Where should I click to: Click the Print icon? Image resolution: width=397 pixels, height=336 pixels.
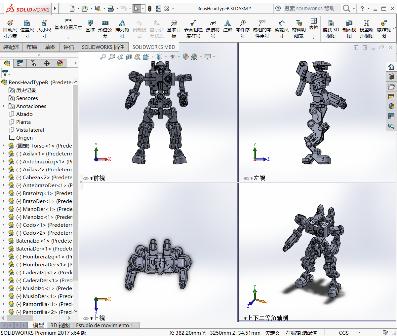(x=111, y=9)
